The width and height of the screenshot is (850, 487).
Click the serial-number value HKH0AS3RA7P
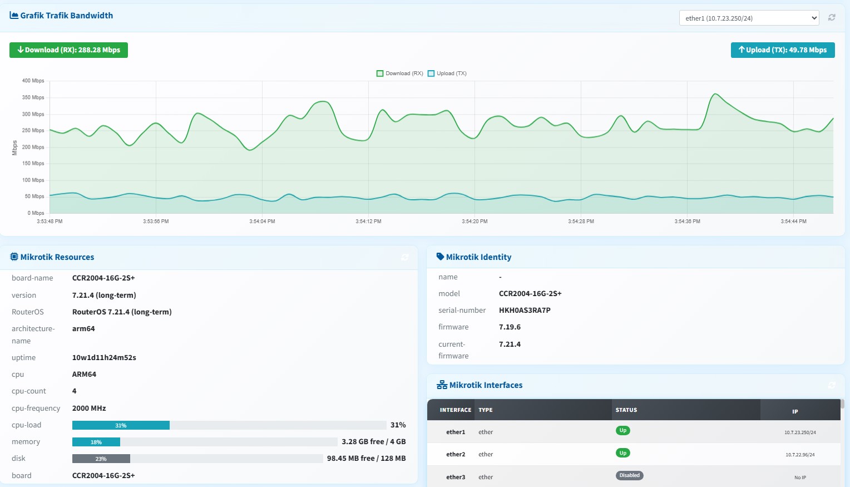click(x=525, y=311)
